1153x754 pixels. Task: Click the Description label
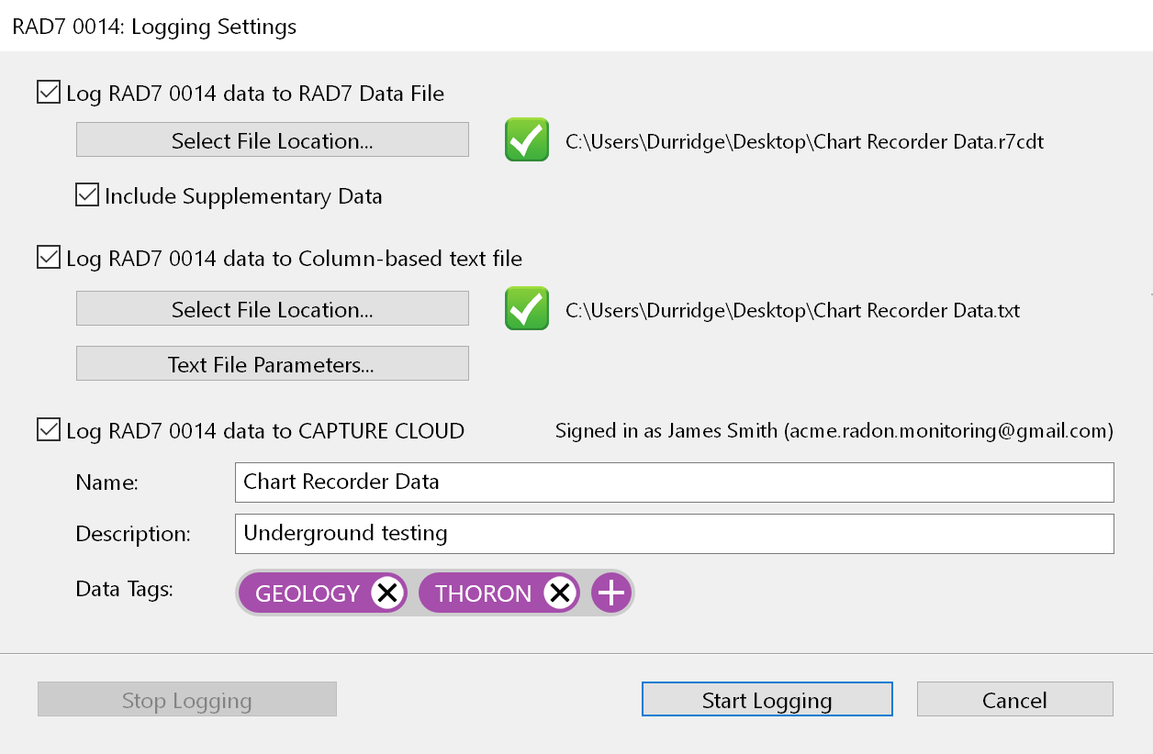pyautogui.click(x=133, y=534)
